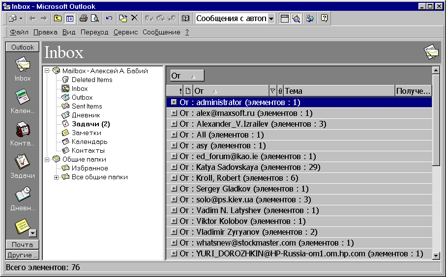
Task: Open the Сообщение menu
Action: [161, 32]
